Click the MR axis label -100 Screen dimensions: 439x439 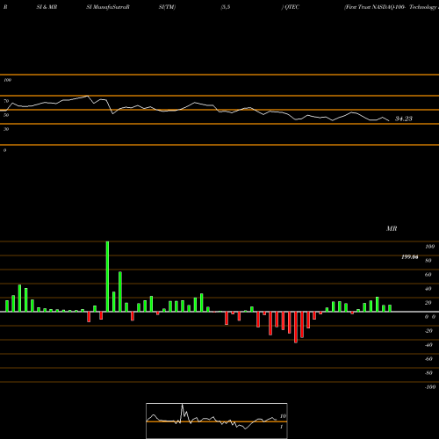click(x=430, y=387)
